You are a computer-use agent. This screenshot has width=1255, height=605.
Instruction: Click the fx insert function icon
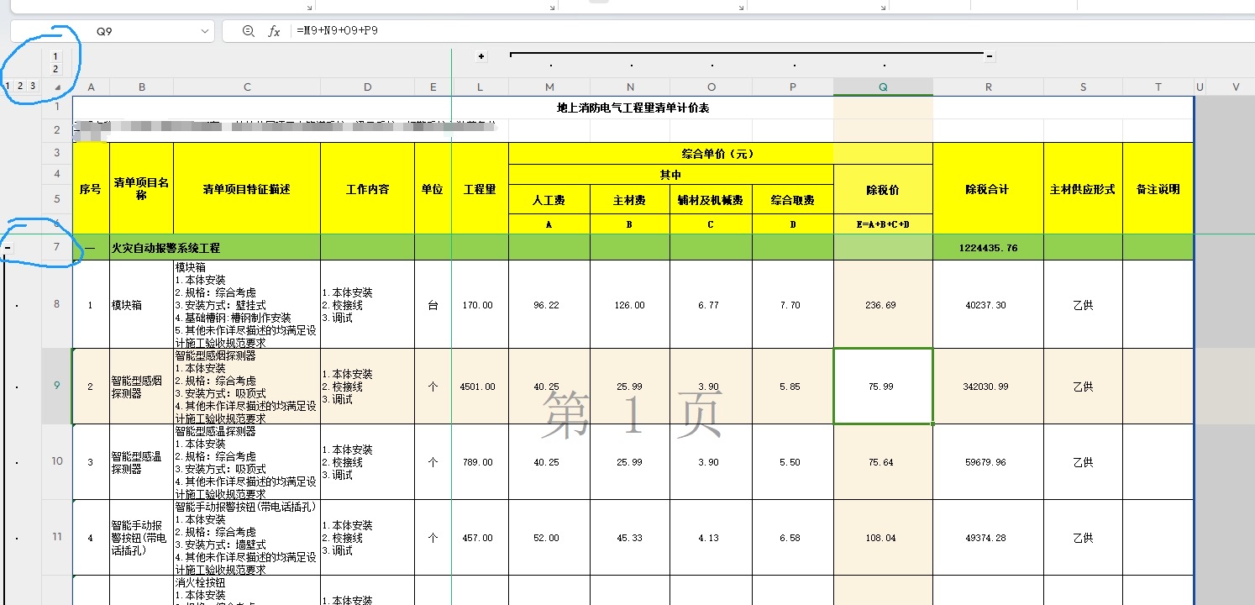pyautogui.click(x=274, y=31)
